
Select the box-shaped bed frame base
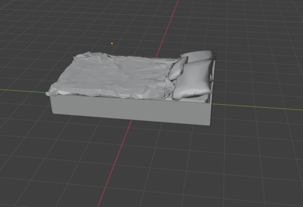pos(131,110)
